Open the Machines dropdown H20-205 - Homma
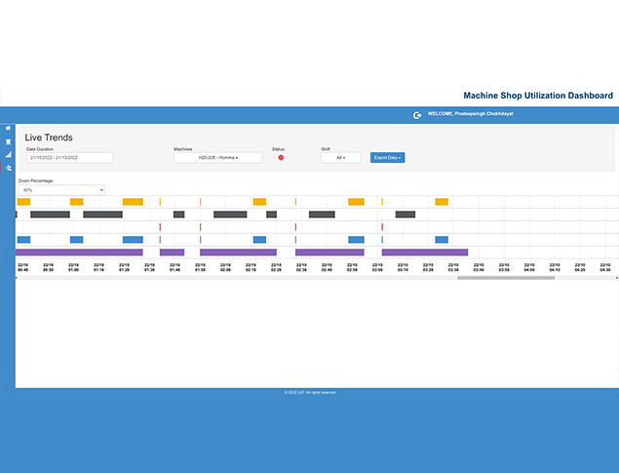 pos(217,157)
